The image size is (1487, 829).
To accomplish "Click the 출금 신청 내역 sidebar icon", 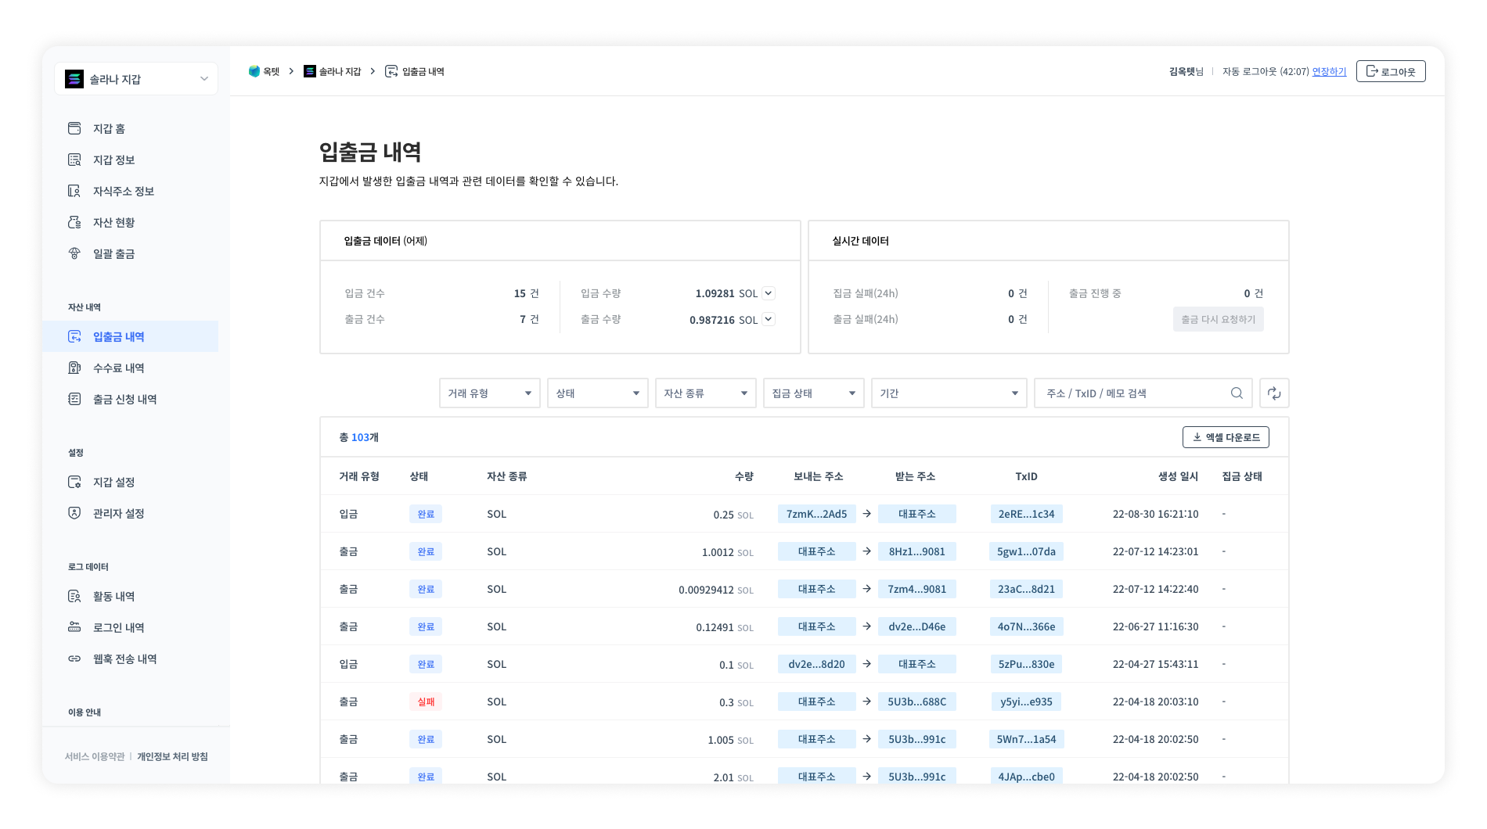I will [x=74, y=399].
